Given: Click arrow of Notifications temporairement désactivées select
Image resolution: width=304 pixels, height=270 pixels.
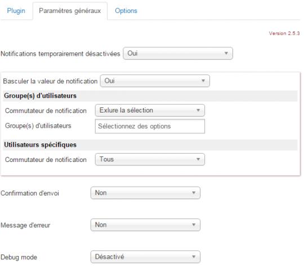Looking at the screenshot, I should [x=226, y=53].
